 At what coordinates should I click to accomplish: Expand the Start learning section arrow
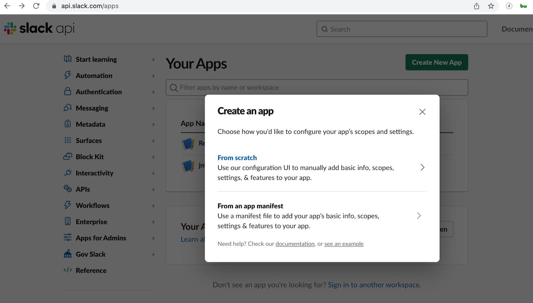(154, 60)
